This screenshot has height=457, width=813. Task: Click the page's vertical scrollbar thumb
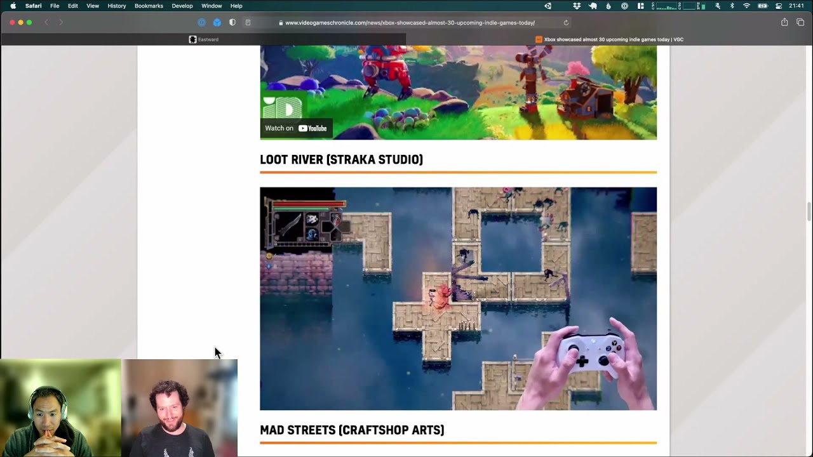809,211
